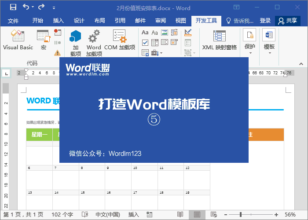Undo the last action

click(26, 7)
